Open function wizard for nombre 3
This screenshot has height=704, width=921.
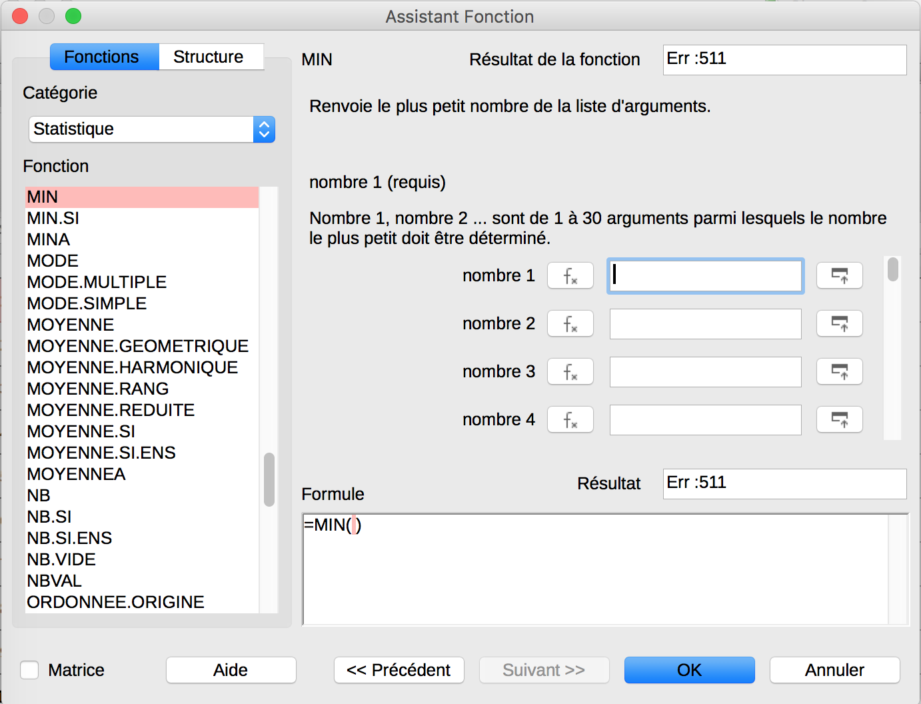(570, 371)
